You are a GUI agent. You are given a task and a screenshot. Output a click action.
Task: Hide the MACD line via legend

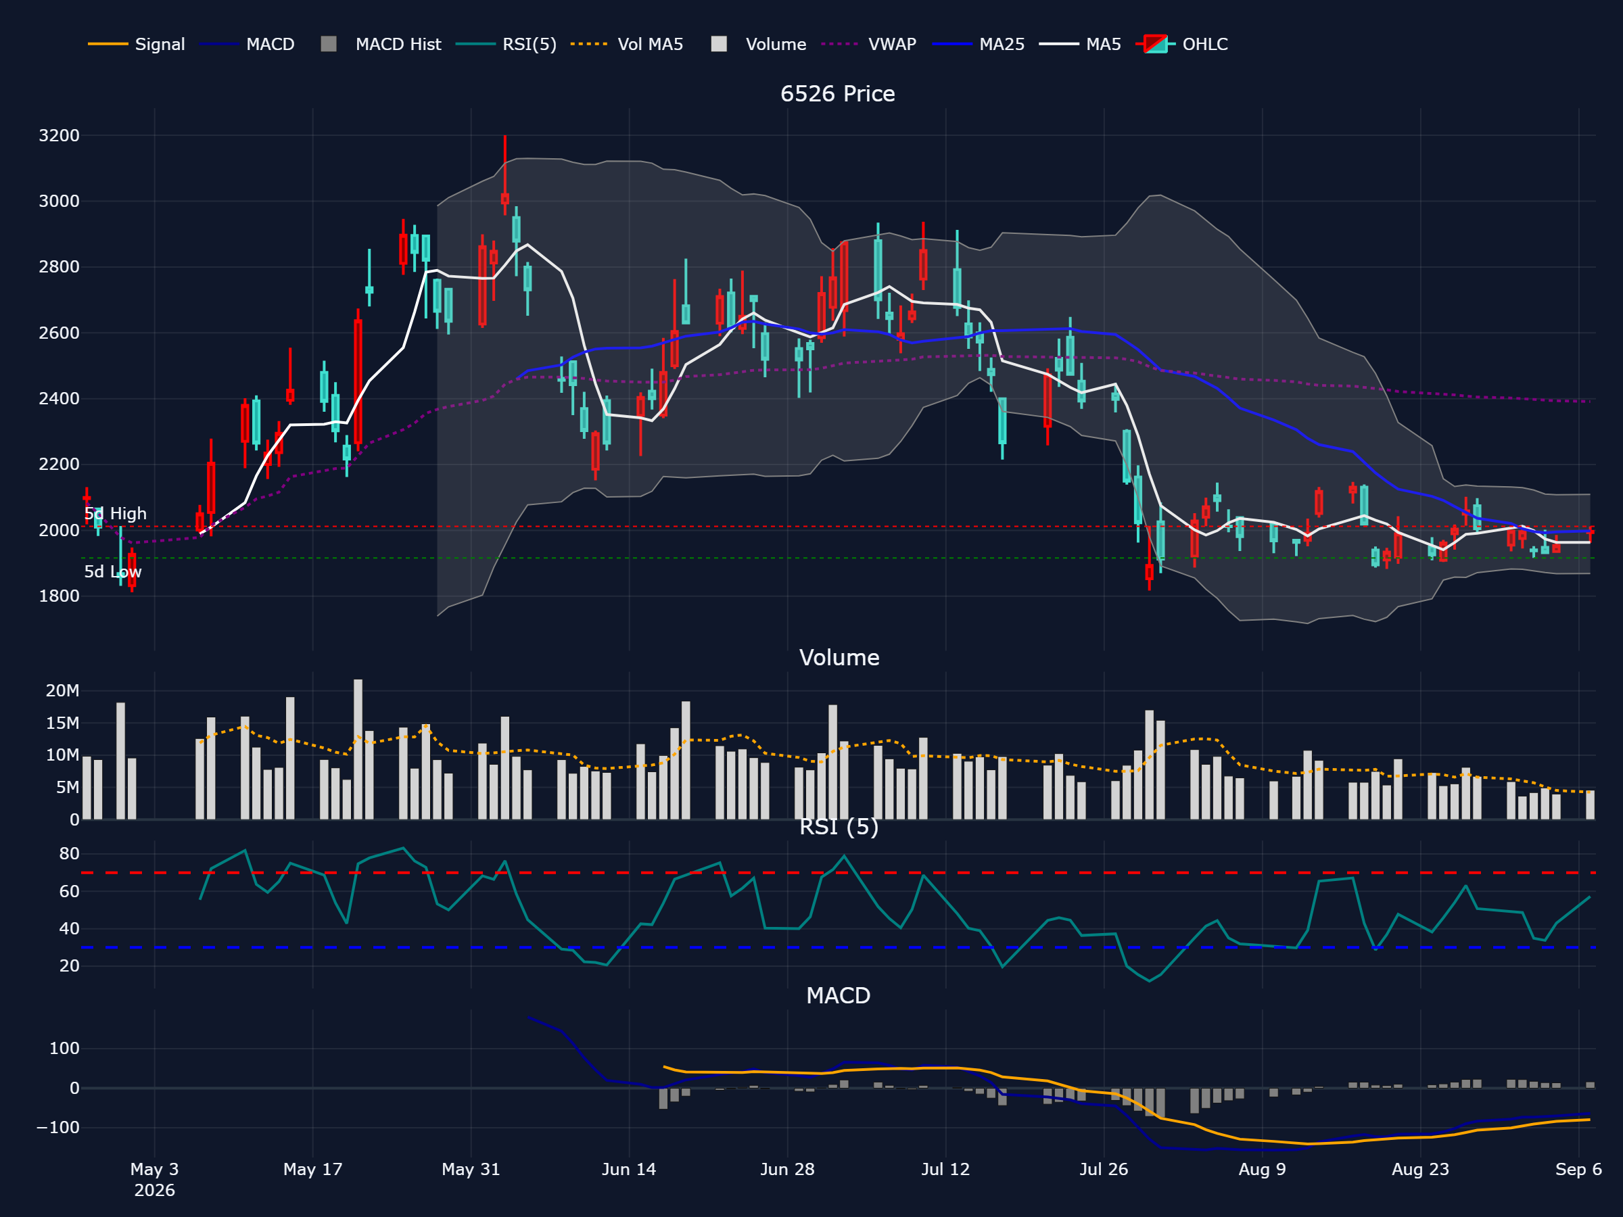click(247, 44)
